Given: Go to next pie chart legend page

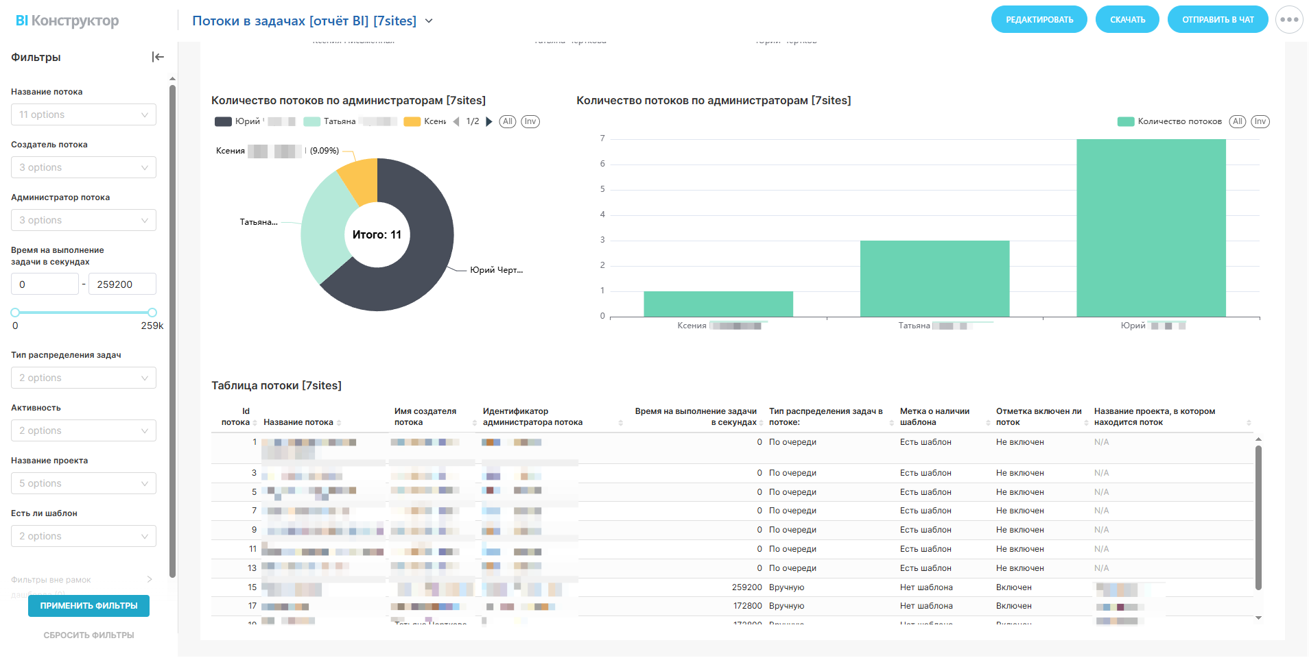Looking at the screenshot, I should click(489, 121).
